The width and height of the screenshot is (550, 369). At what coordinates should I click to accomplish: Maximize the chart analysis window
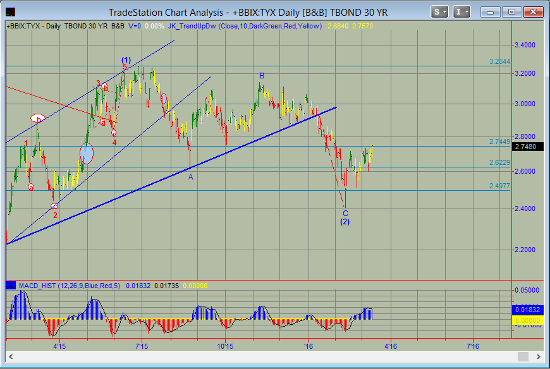pos(511,11)
